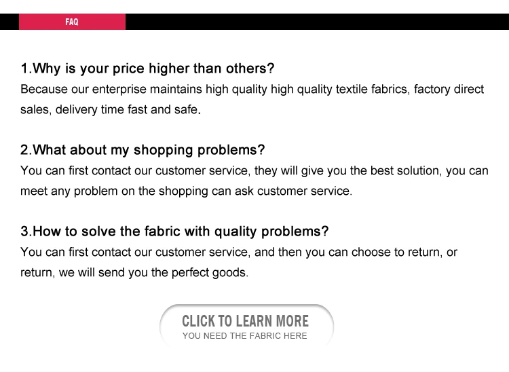Click the number "2." before the shopping question

tap(26, 150)
